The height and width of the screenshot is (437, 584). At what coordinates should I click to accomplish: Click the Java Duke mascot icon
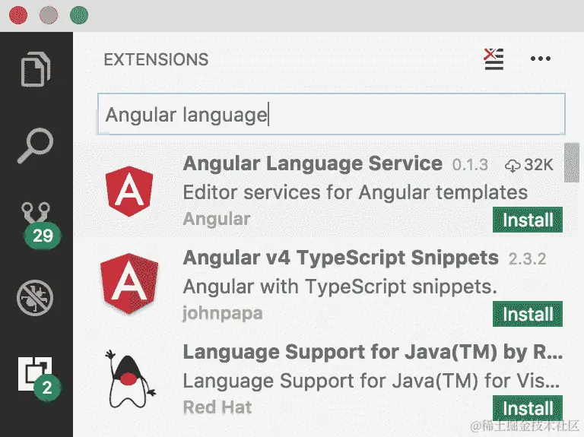[x=130, y=379]
